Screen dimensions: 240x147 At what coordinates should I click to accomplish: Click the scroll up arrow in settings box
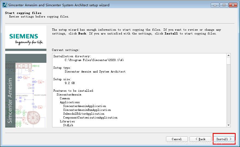[229, 55]
